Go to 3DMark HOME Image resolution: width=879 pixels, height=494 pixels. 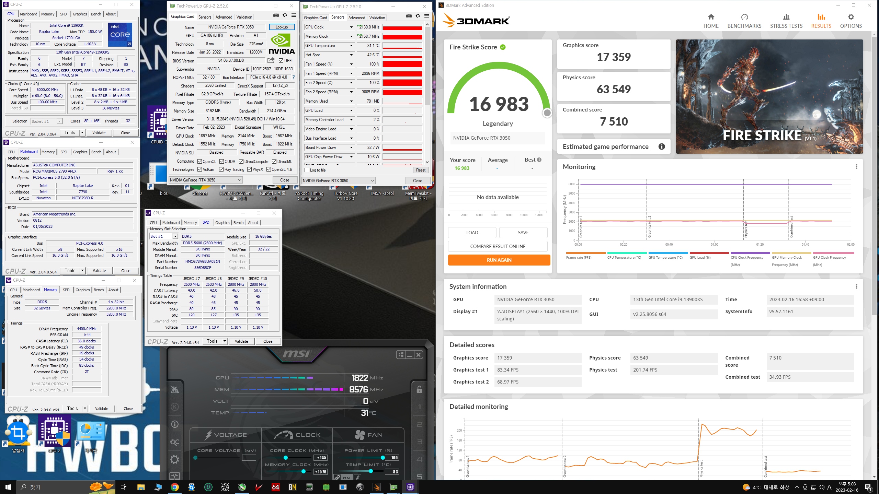(711, 21)
